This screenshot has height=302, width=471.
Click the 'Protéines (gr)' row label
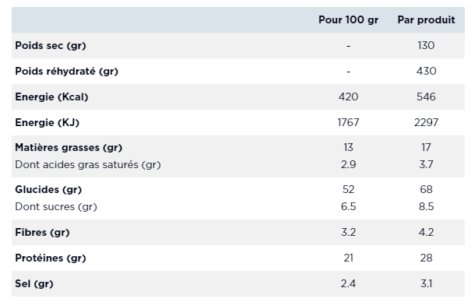point(51,258)
